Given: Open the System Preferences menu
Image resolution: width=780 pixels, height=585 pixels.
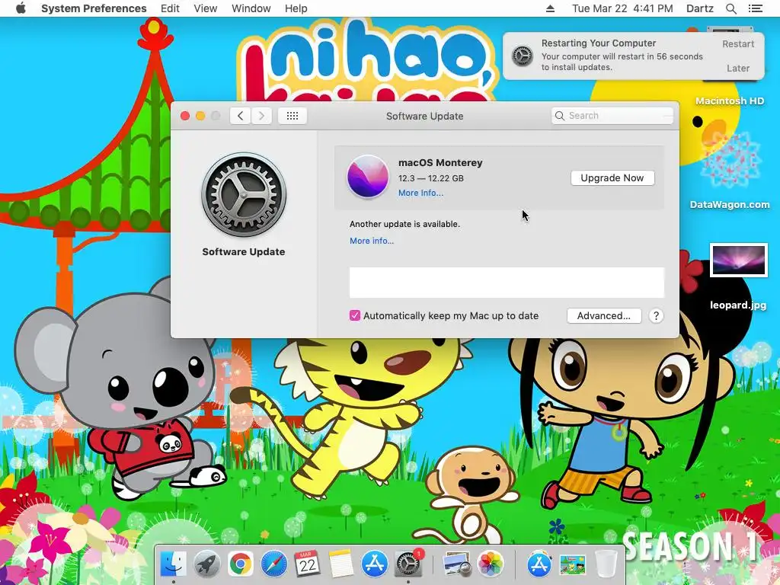Looking at the screenshot, I should 94,8.
